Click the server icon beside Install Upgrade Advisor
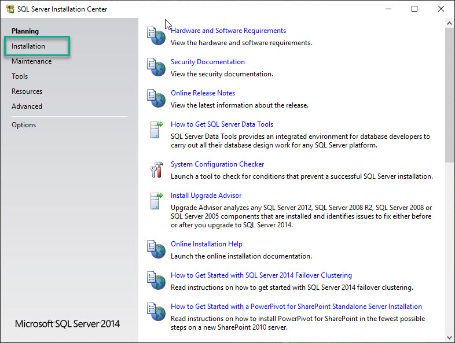The image size is (455, 343). click(156, 201)
